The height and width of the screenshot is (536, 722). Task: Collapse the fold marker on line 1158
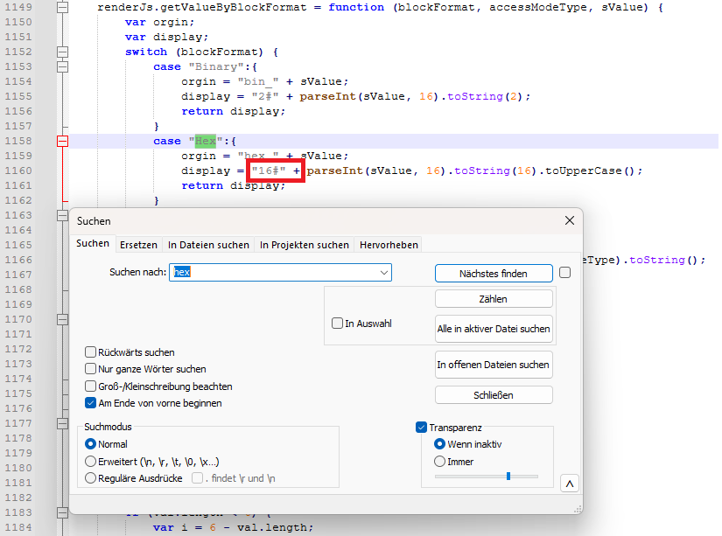(x=62, y=141)
